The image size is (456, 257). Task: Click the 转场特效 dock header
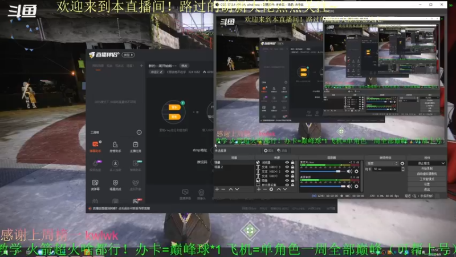385,158
